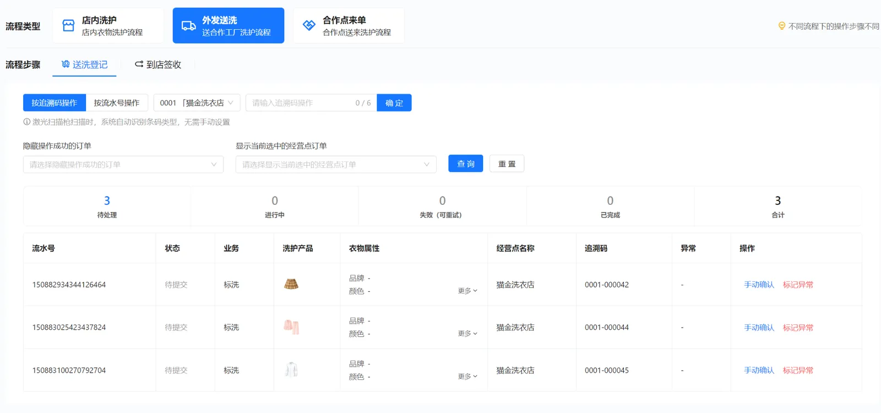
Task: Open the white shirt thumbnail for 0001-000045
Action: pos(291,369)
